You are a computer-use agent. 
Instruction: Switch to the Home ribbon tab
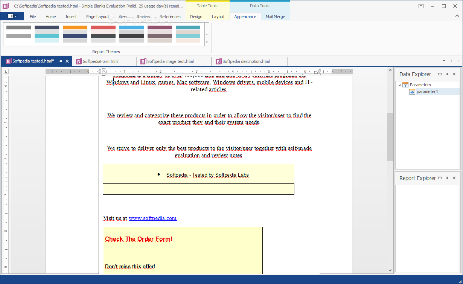51,17
